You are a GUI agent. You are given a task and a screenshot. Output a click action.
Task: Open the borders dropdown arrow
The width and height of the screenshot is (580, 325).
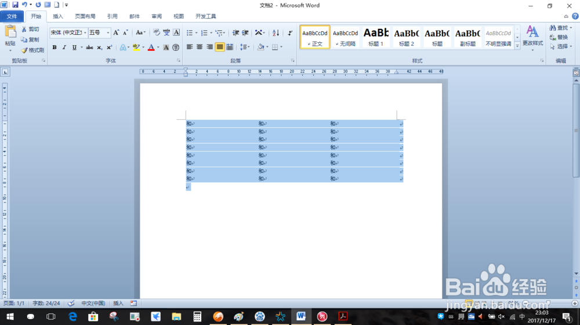tap(281, 47)
